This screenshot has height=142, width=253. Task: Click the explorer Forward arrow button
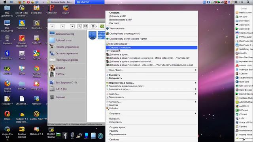coord(62,26)
